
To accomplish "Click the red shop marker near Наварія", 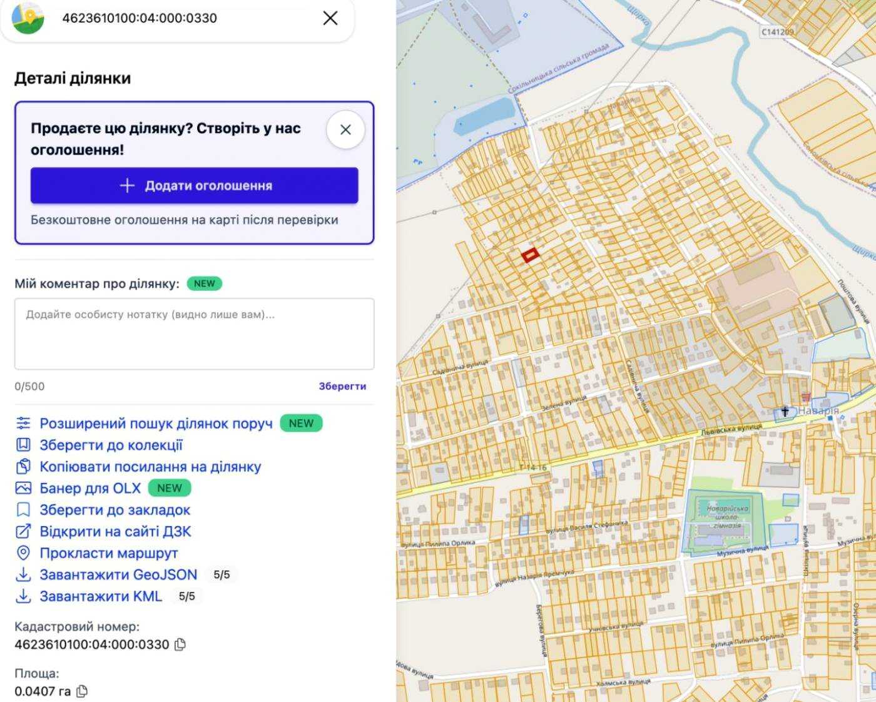I will pyautogui.click(x=806, y=397).
